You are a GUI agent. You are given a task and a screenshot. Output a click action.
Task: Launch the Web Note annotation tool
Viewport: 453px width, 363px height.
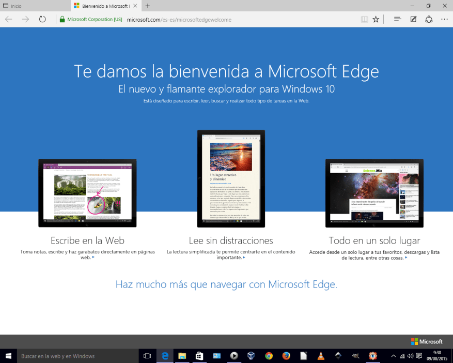(x=413, y=19)
